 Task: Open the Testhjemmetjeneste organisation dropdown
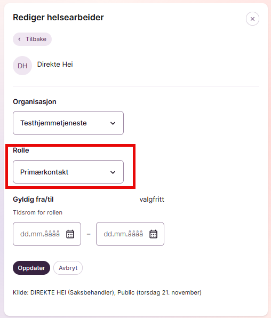[68, 123]
